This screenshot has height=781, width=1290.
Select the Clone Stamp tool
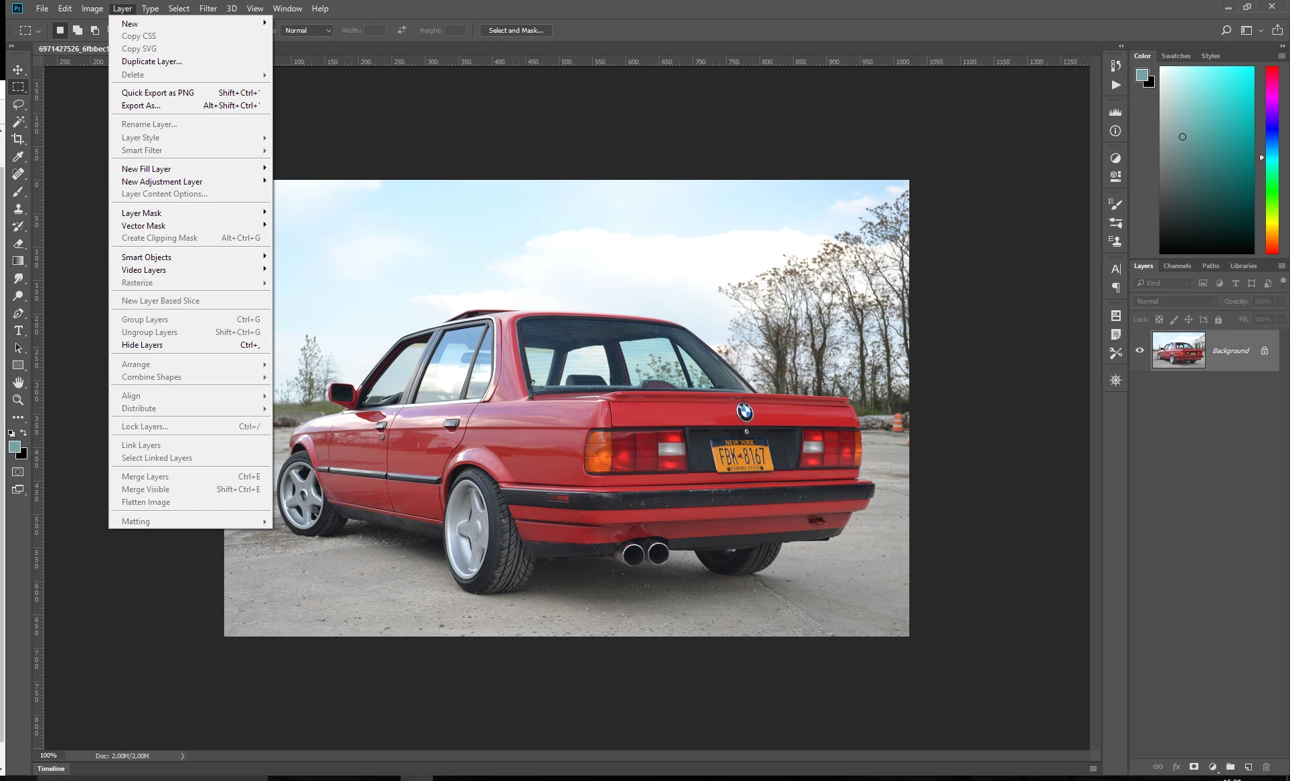pyautogui.click(x=18, y=209)
